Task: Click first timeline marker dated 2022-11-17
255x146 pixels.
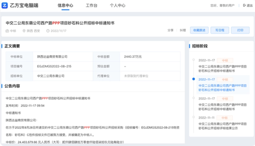Action: tap(194, 60)
